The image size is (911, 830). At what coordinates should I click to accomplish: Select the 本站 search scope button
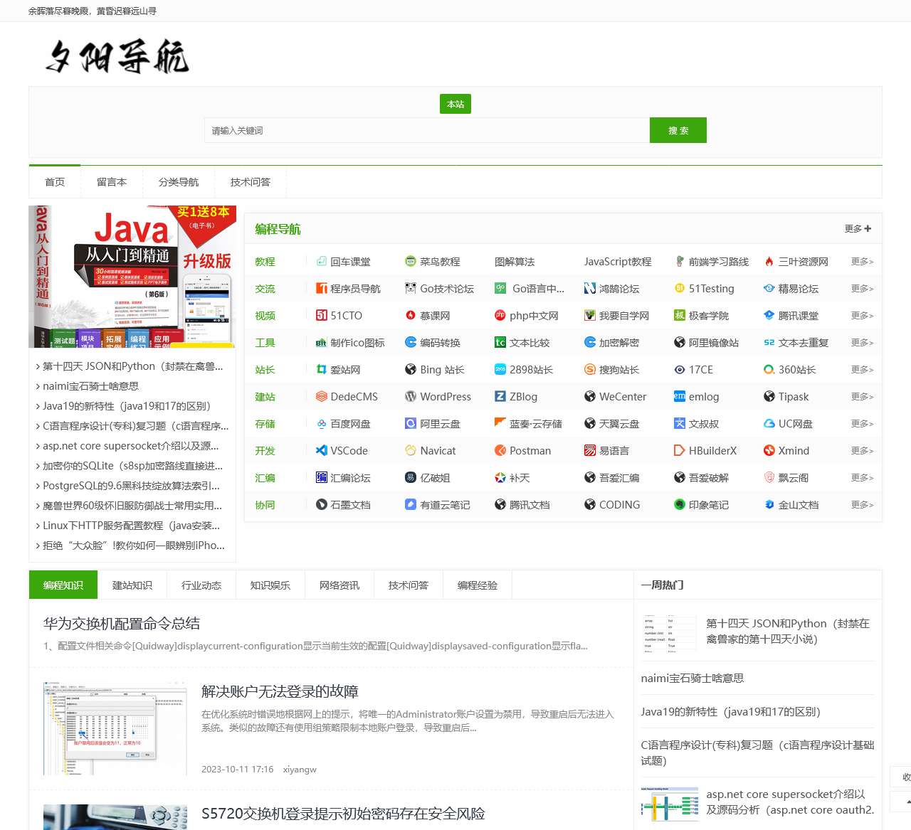click(455, 104)
